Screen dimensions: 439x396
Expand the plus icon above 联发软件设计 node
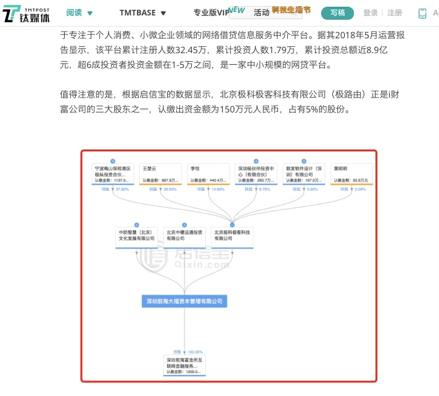304,161
